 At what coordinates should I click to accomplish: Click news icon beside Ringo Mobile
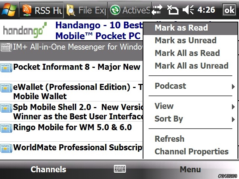(x=6, y=128)
